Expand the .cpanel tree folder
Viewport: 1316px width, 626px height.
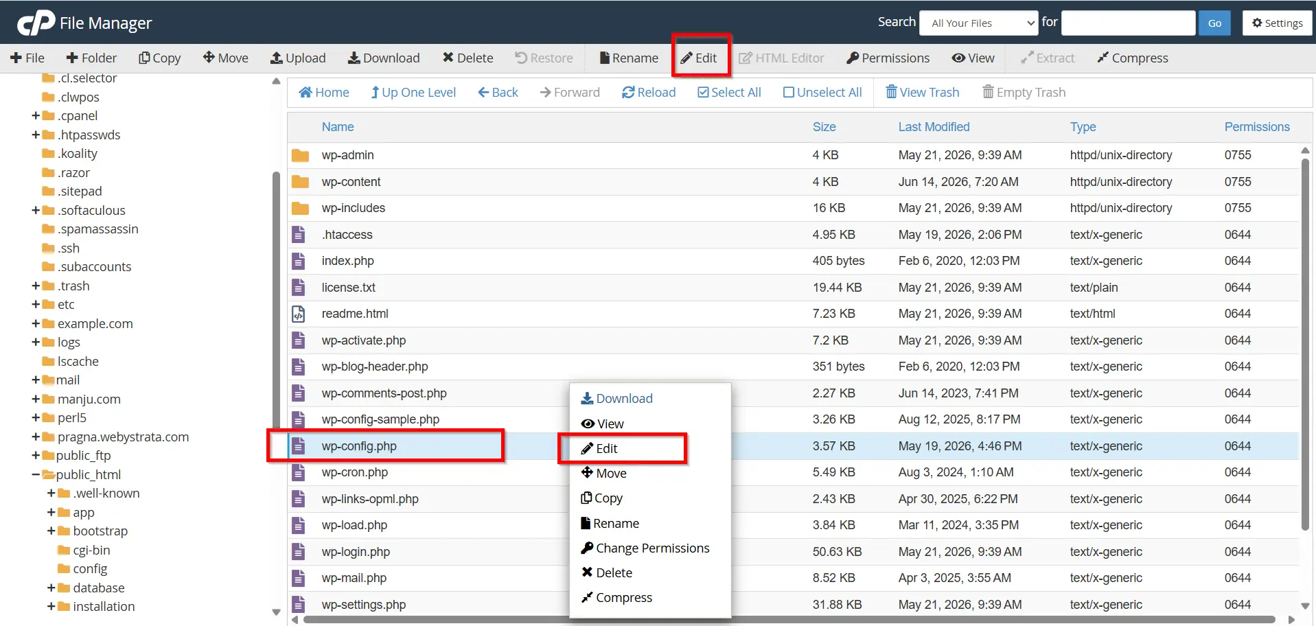[x=36, y=116]
